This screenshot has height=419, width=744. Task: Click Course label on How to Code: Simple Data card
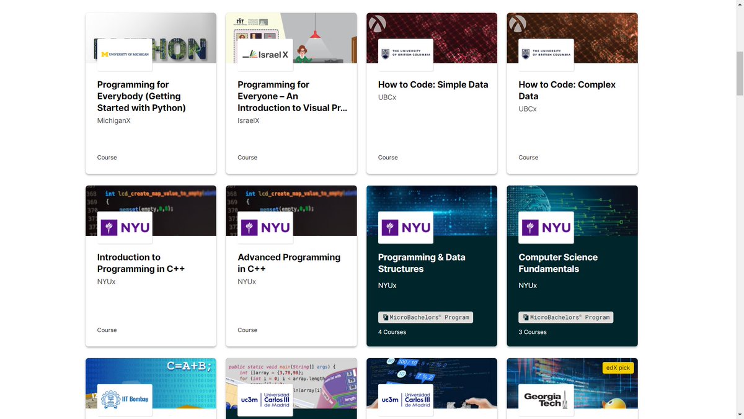click(388, 158)
